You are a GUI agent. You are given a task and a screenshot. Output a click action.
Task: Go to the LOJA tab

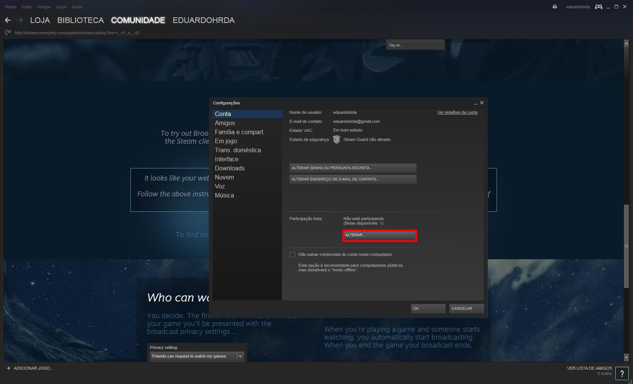tap(40, 20)
